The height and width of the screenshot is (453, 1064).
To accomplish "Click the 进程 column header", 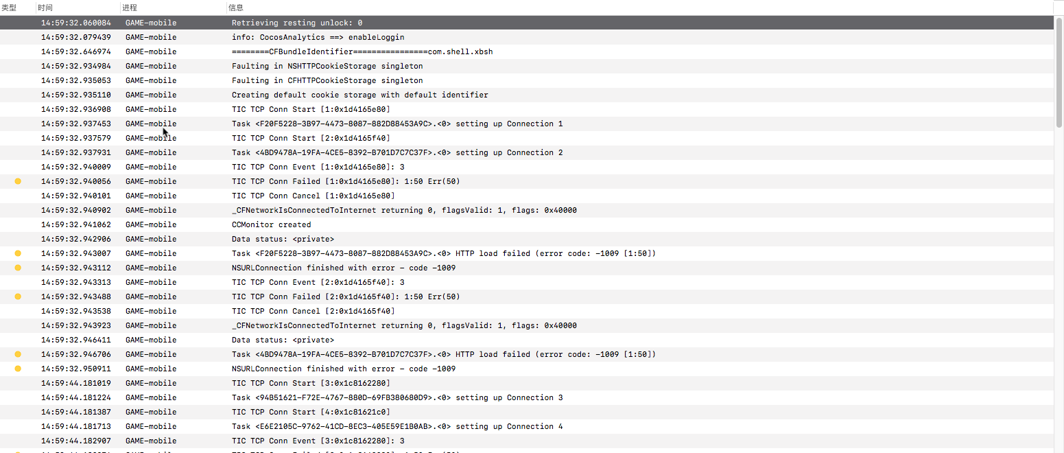I will tap(129, 8).
